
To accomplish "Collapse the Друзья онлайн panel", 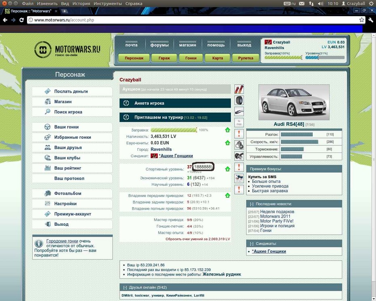I will pyautogui.click(x=125, y=287).
